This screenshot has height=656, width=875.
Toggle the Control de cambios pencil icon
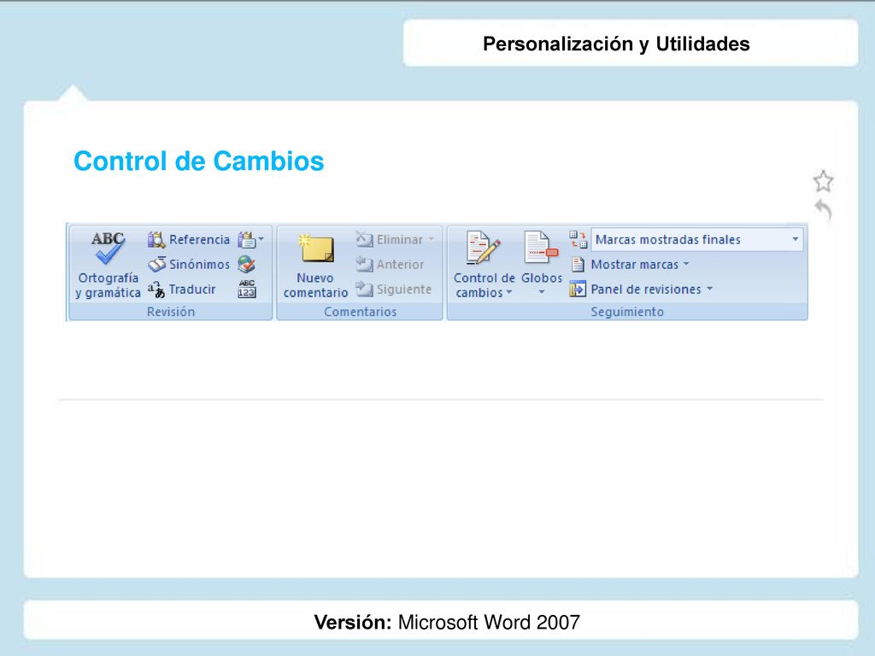point(483,249)
